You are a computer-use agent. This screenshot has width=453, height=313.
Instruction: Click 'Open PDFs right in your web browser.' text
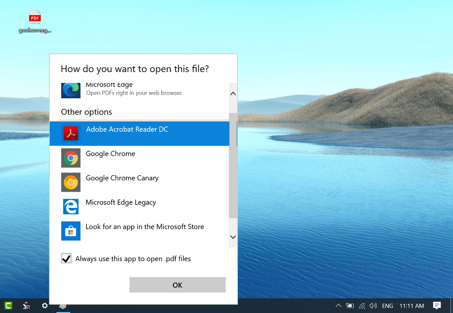(135, 93)
